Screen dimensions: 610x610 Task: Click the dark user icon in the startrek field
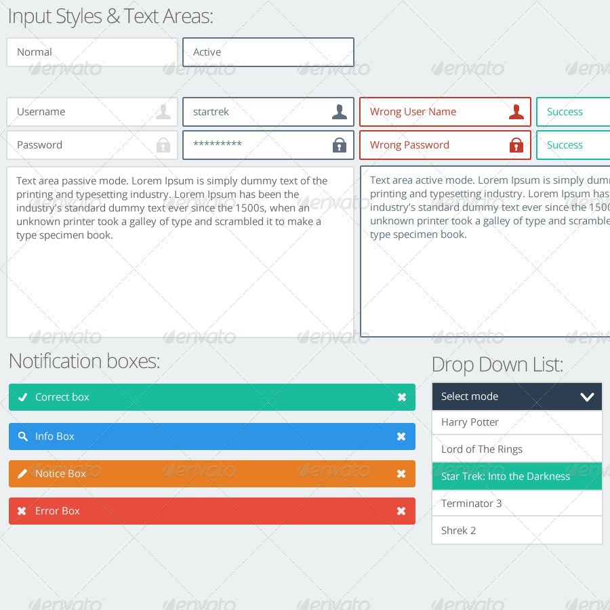click(x=338, y=112)
